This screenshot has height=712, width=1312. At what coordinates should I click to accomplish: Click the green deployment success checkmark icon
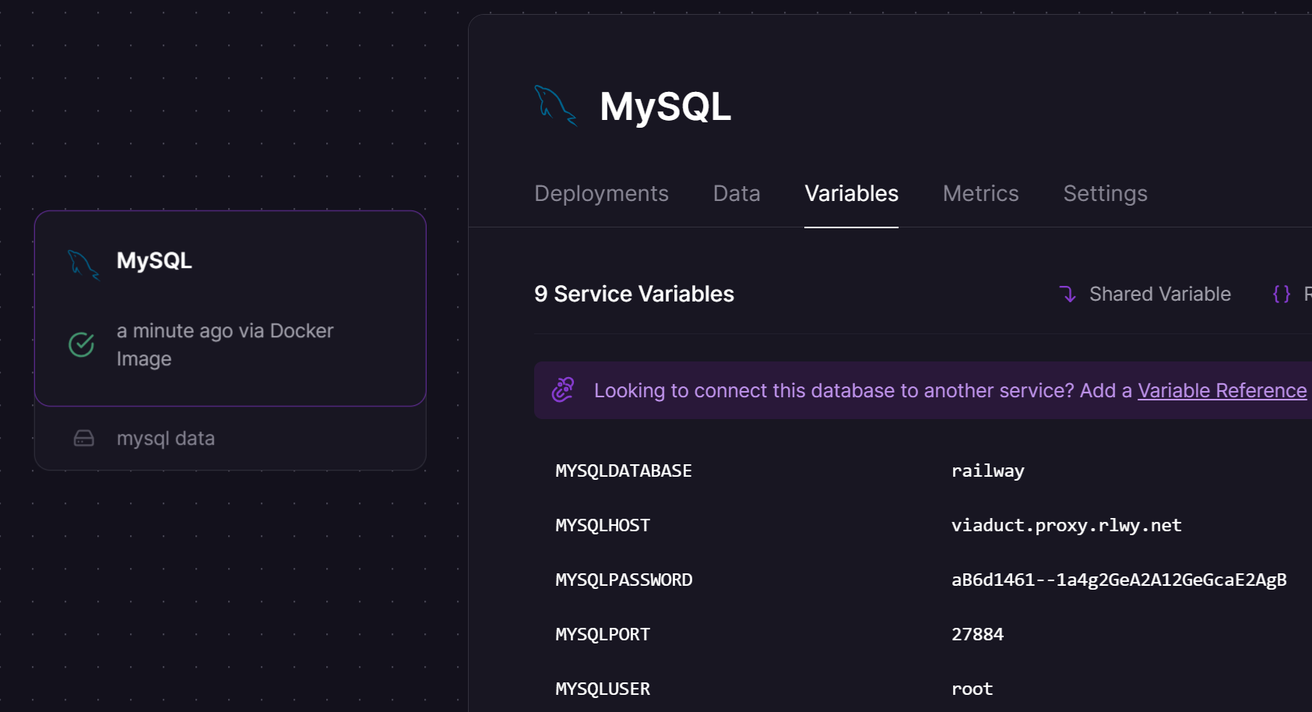coord(82,344)
